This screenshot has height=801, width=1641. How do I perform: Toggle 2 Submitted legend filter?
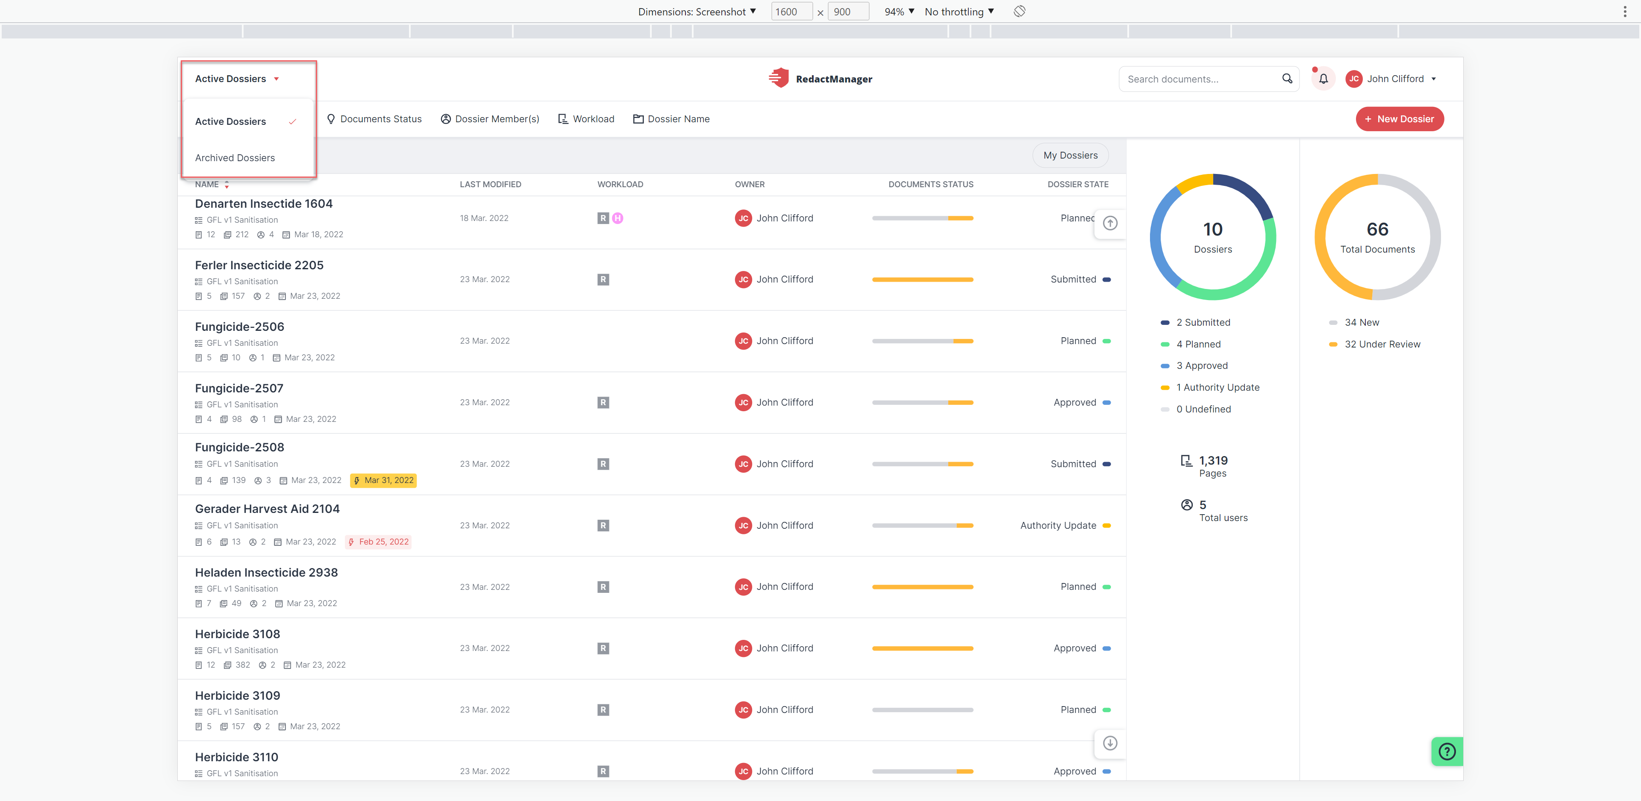[x=1195, y=322]
